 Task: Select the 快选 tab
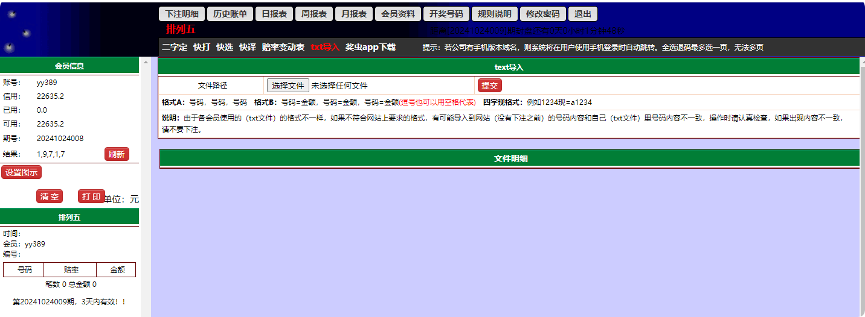(x=225, y=47)
